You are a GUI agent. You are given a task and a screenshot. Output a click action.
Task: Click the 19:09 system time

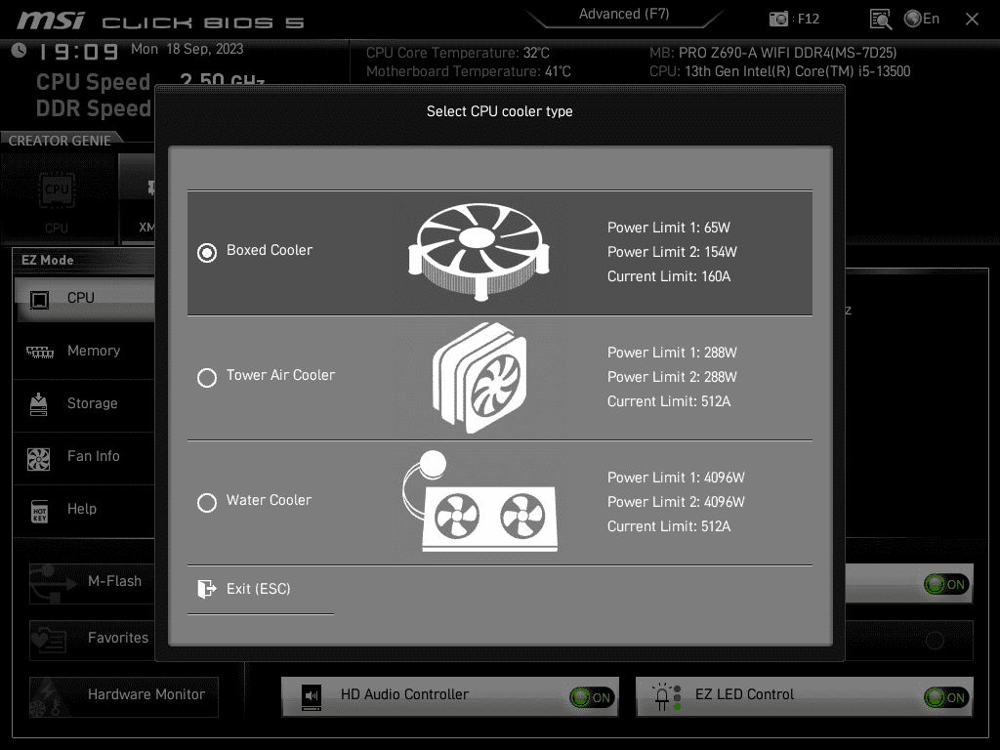(x=78, y=52)
